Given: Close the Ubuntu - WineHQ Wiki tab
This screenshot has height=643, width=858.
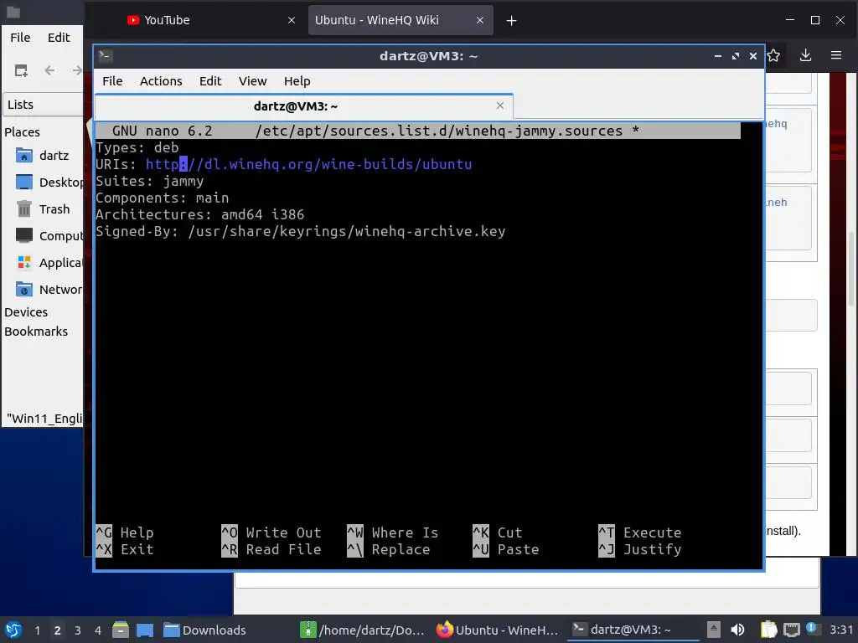Looking at the screenshot, I should pos(479,20).
